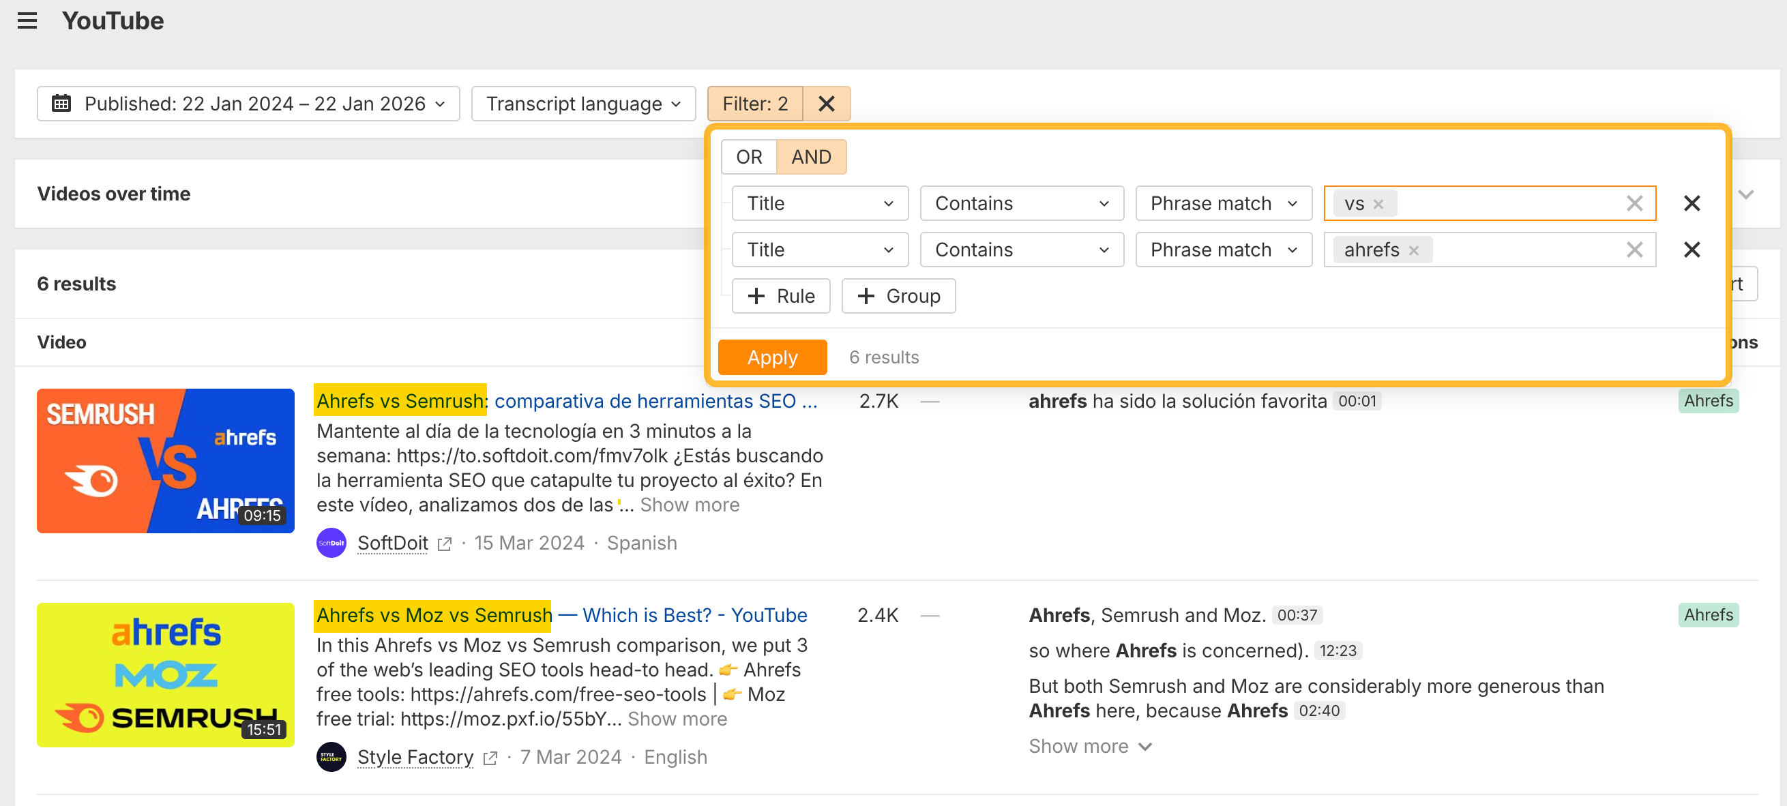
Task: Open SoftDoit channel external link icon
Action: (445, 543)
